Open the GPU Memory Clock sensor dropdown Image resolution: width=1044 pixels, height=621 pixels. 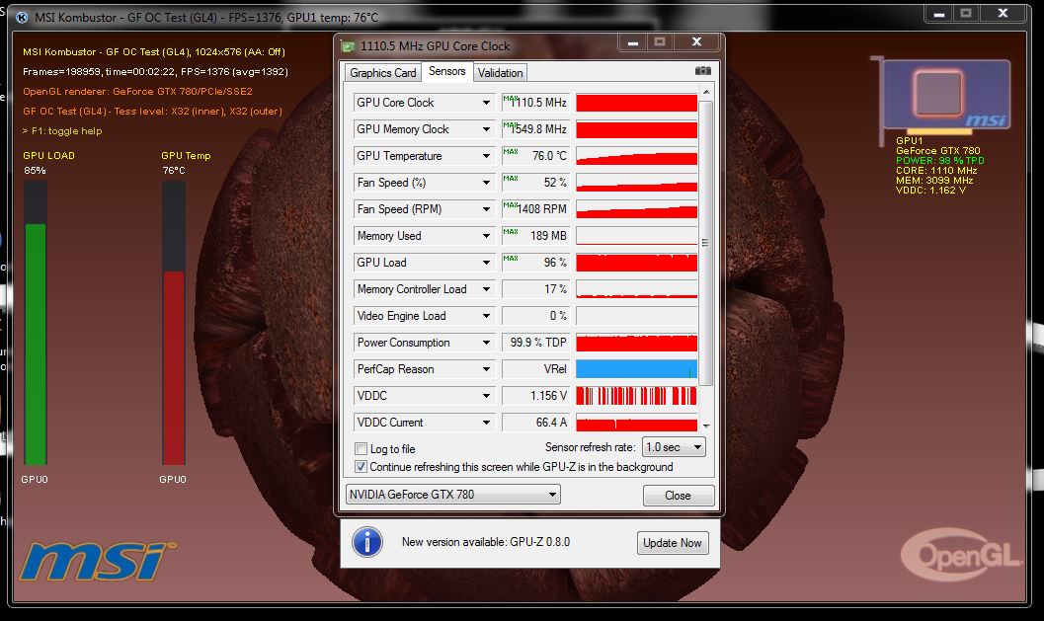pyautogui.click(x=486, y=129)
